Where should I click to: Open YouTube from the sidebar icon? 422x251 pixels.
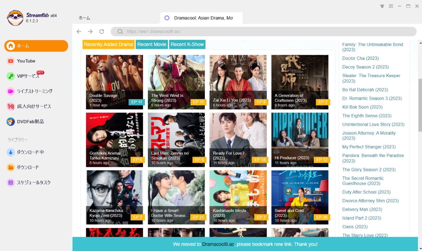click(x=11, y=61)
